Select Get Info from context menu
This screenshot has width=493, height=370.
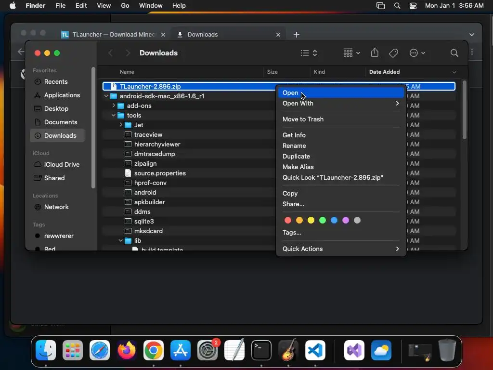pyautogui.click(x=341, y=135)
